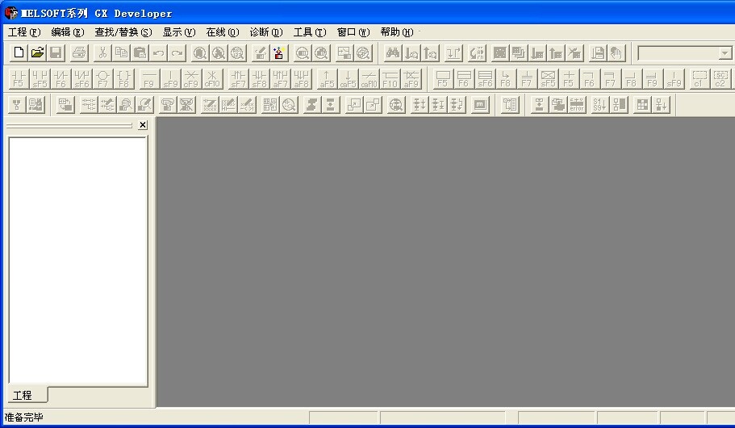735x428 pixels.
Task: Click the grid table icon in bottom toolbar
Action: point(642,104)
